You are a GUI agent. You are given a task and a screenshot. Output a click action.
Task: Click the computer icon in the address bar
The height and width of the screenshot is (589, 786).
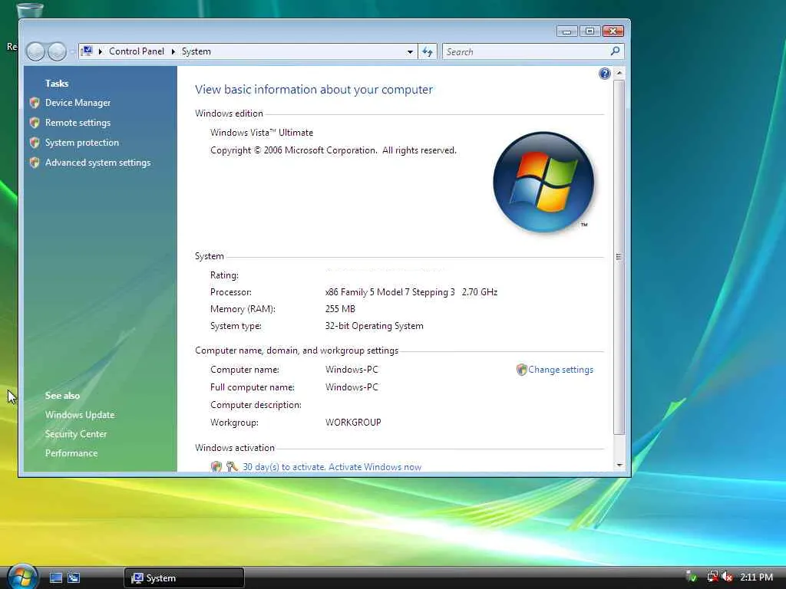(88, 51)
